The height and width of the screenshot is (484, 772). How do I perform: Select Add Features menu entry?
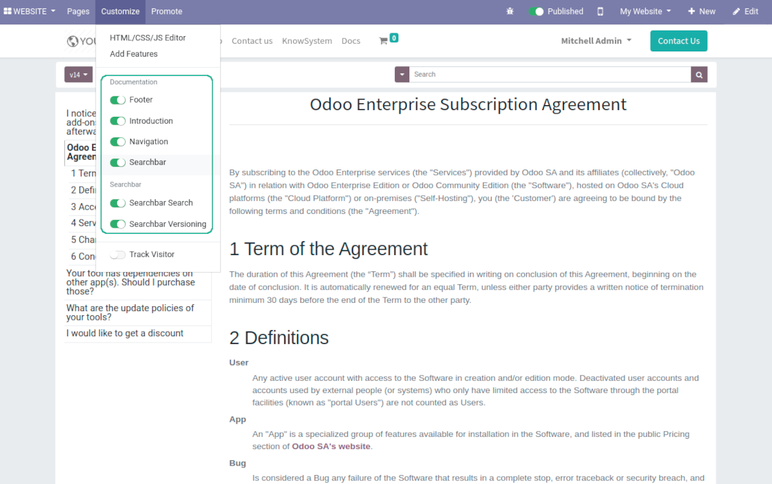point(133,54)
